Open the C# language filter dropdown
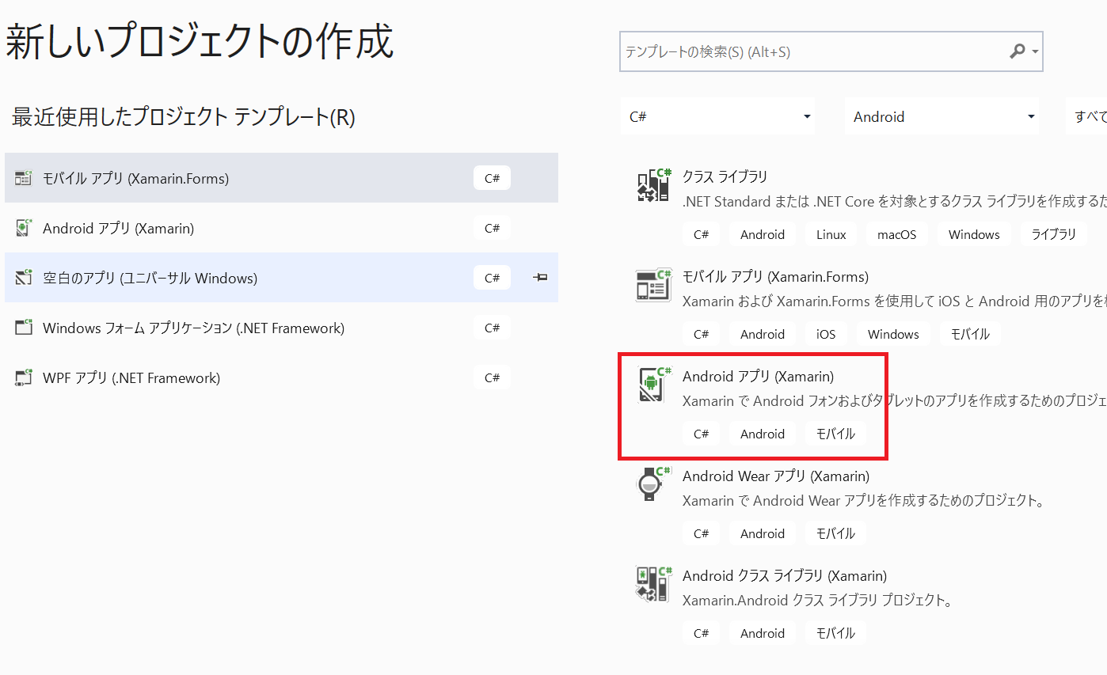 coord(719,116)
